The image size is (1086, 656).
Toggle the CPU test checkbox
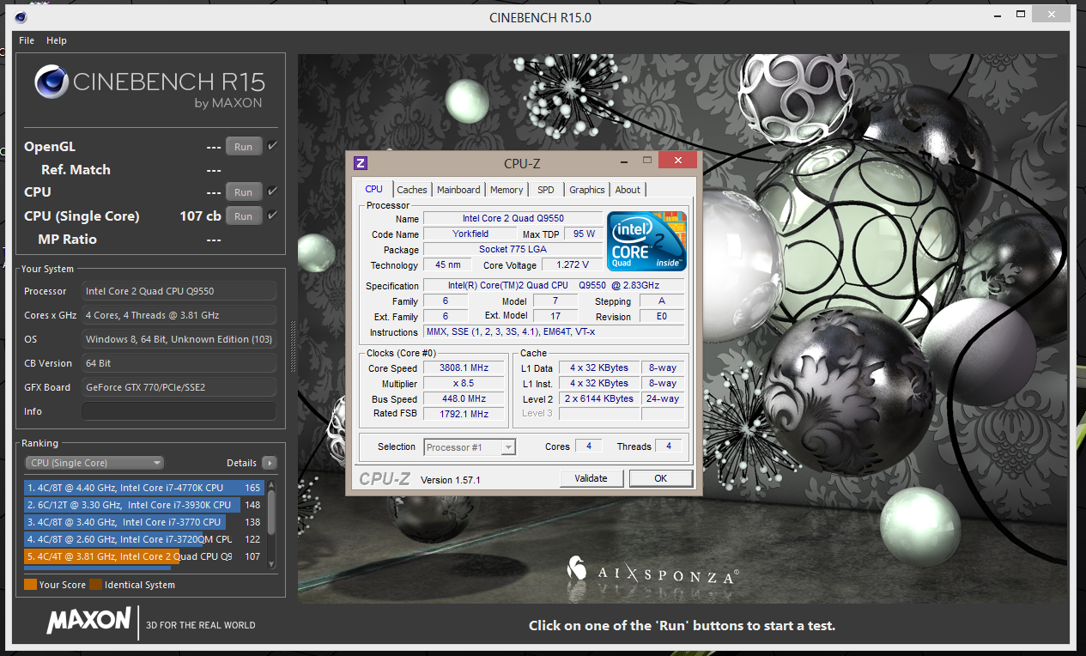pos(272,191)
